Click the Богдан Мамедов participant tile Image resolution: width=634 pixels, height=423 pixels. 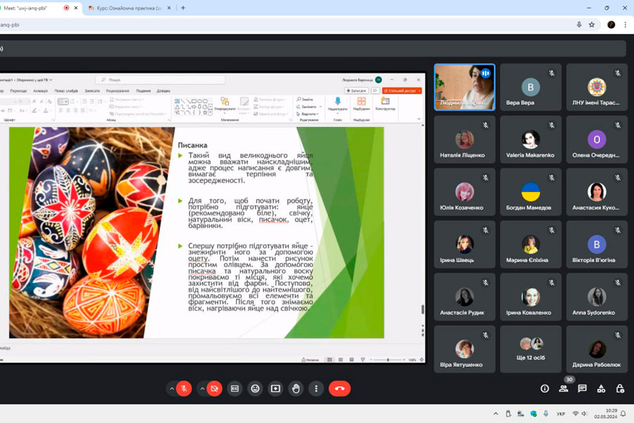(x=530, y=192)
